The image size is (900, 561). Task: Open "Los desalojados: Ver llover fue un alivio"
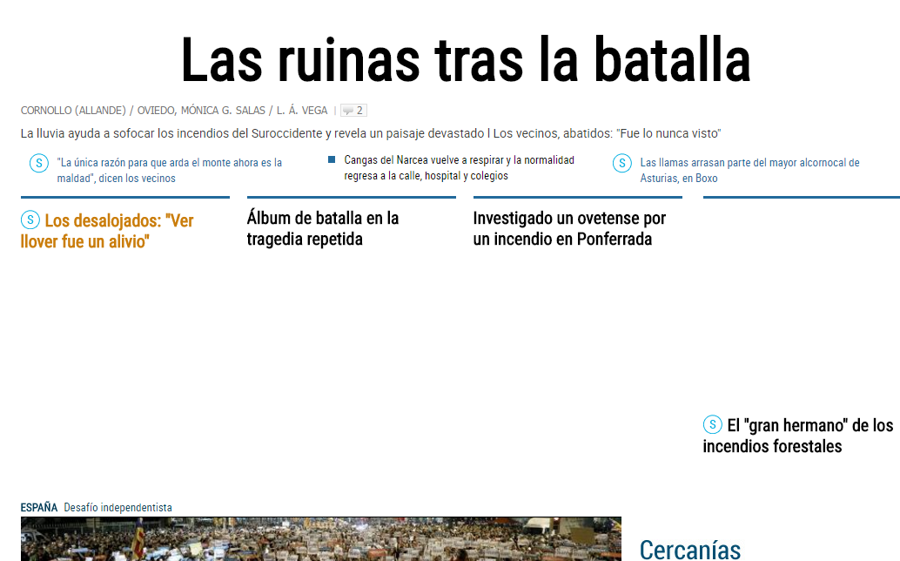tap(118, 231)
